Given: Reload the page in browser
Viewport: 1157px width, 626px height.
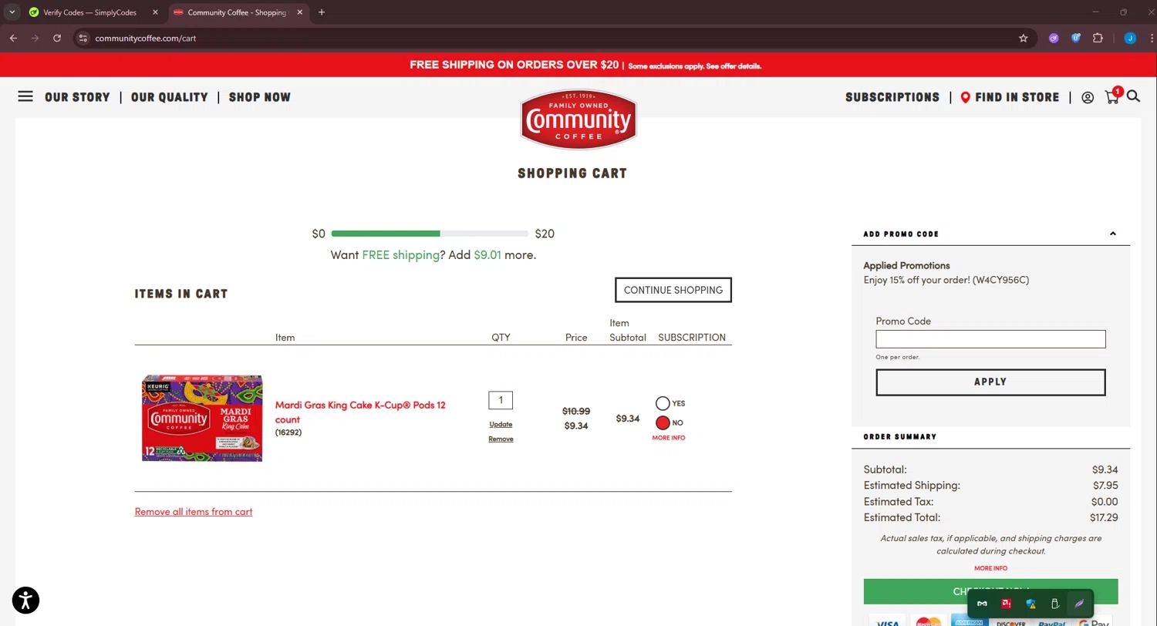Looking at the screenshot, I should [57, 38].
